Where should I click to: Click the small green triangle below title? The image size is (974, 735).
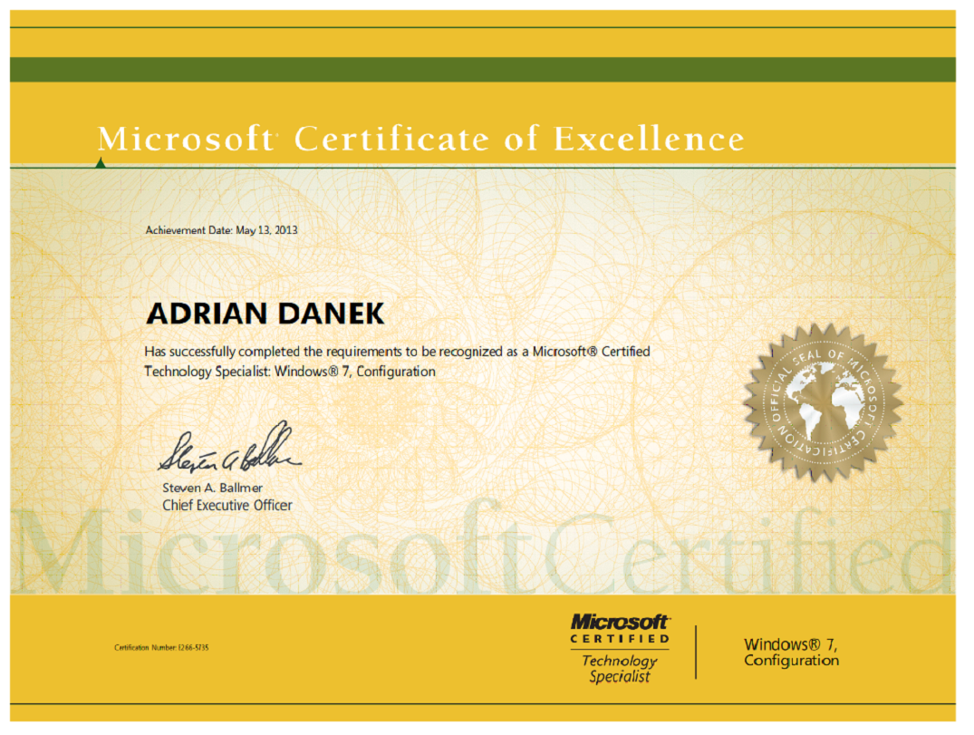tap(101, 163)
